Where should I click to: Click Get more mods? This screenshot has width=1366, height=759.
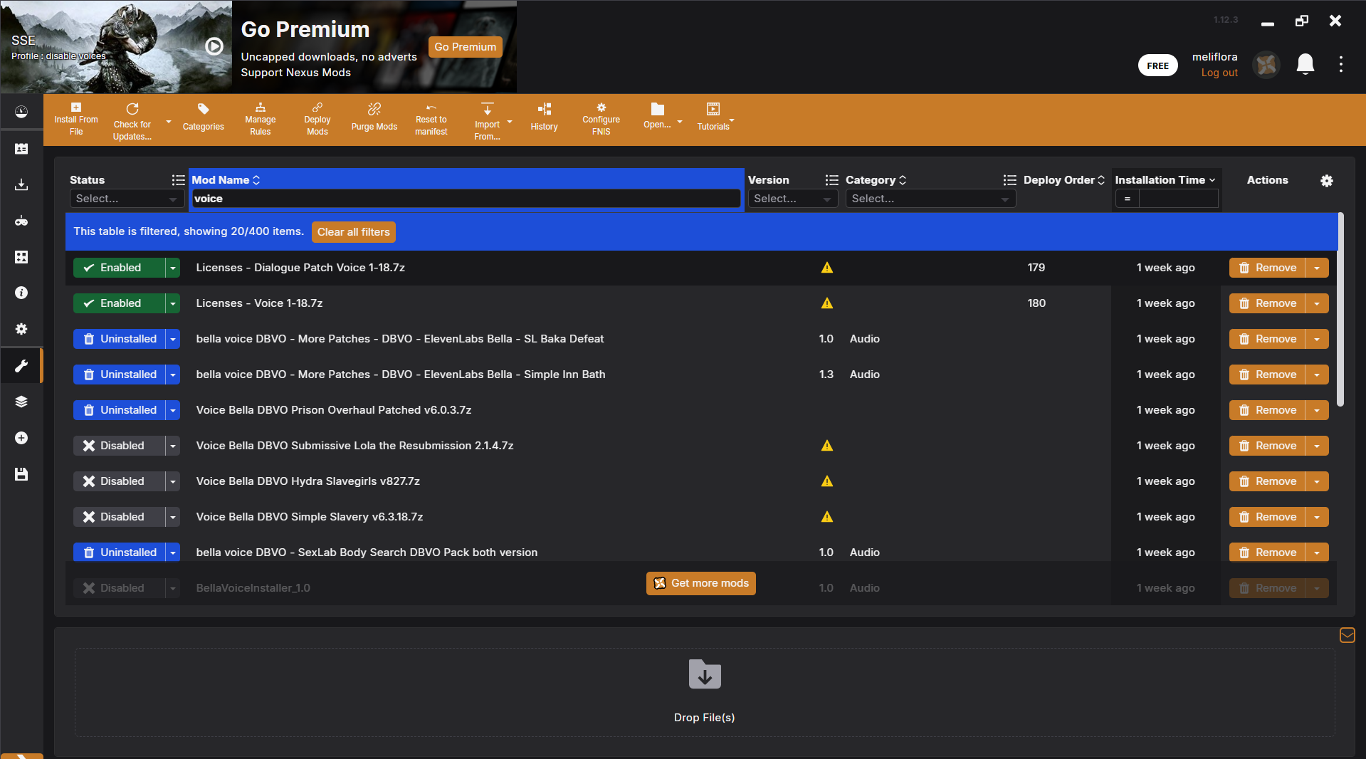[701, 583]
